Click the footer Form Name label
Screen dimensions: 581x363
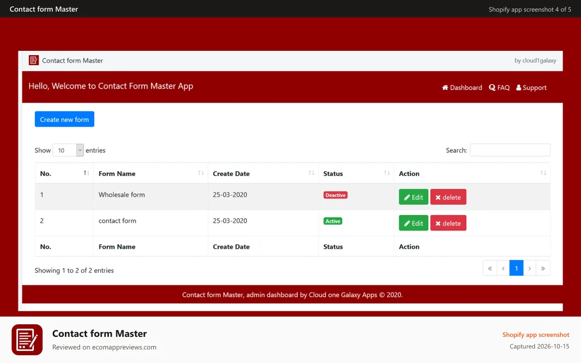(117, 247)
